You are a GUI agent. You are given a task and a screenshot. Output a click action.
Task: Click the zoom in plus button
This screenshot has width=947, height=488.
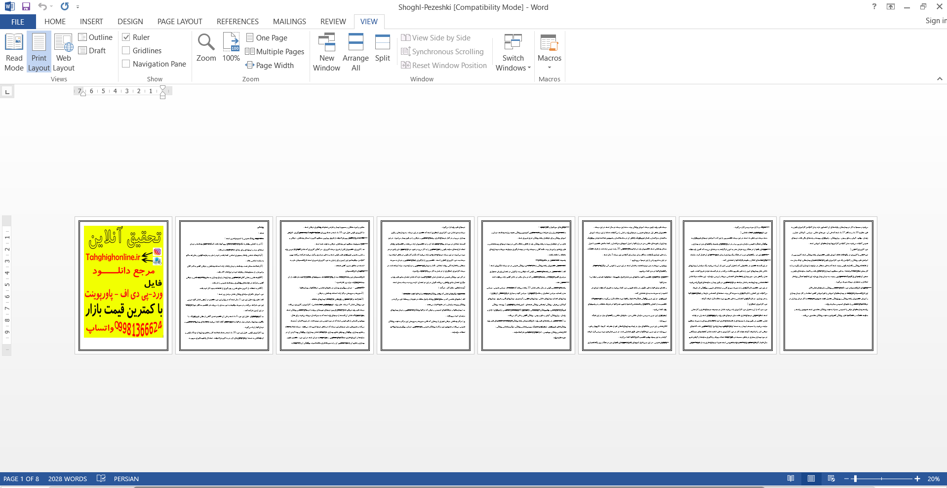point(917,479)
